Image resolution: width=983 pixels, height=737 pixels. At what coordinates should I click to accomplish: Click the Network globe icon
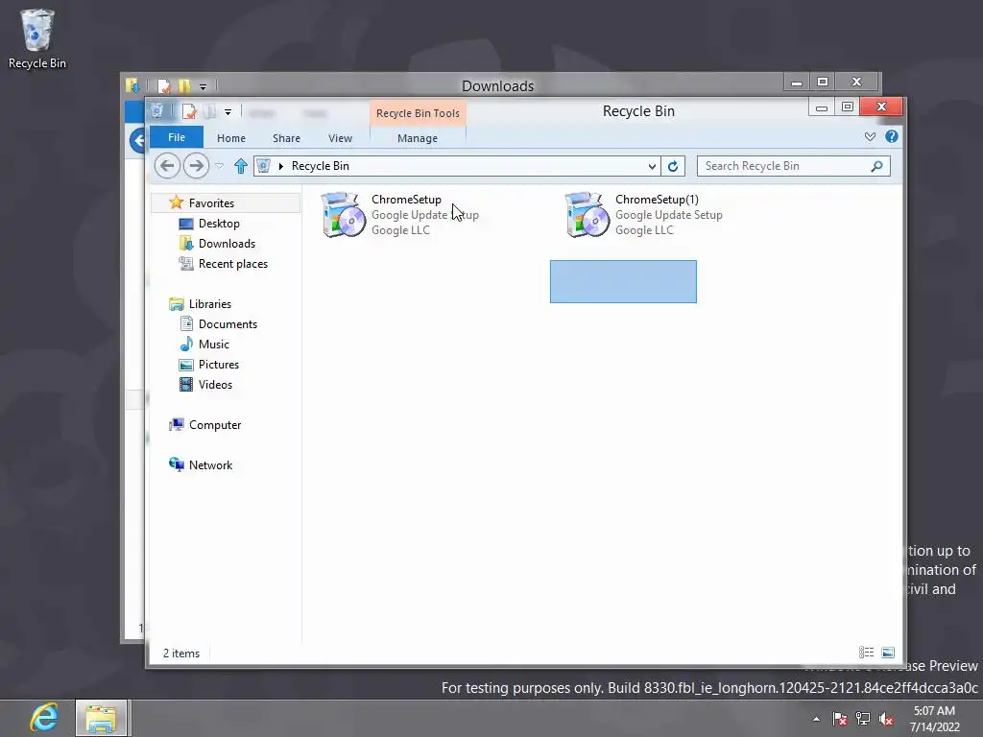[x=177, y=464]
